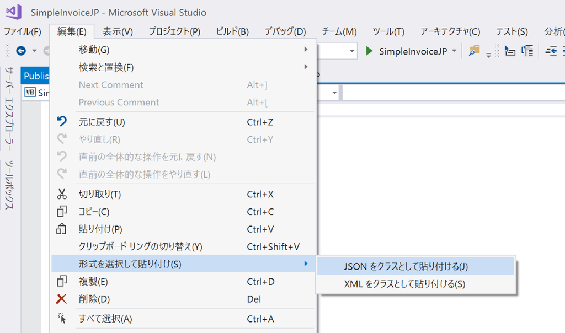The image size is (565, 333).
Task: Click the red X icon for 削除(D)
Action: [62, 298]
